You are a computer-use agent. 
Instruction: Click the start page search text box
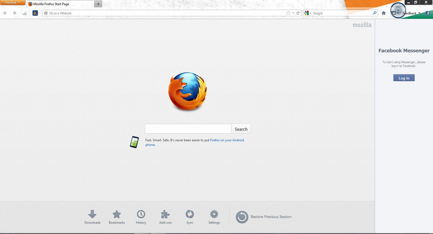(x=188, y=129)
